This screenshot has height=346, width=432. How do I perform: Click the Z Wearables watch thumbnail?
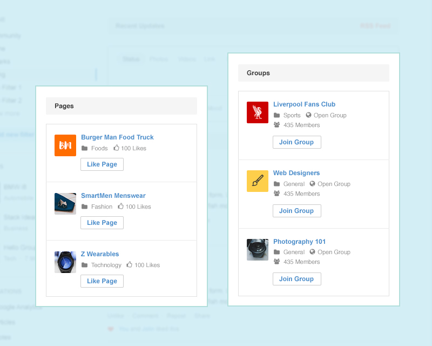(x=65, y=262)
